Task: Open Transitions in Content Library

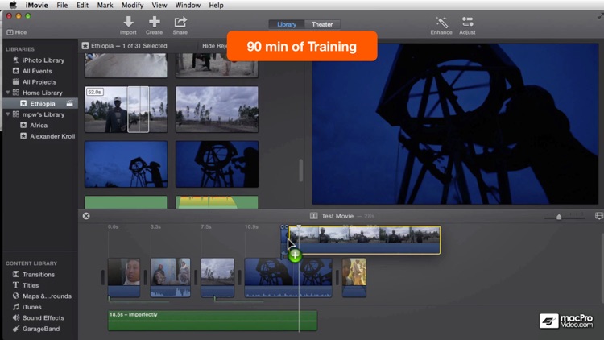Action: pos(40,275)
